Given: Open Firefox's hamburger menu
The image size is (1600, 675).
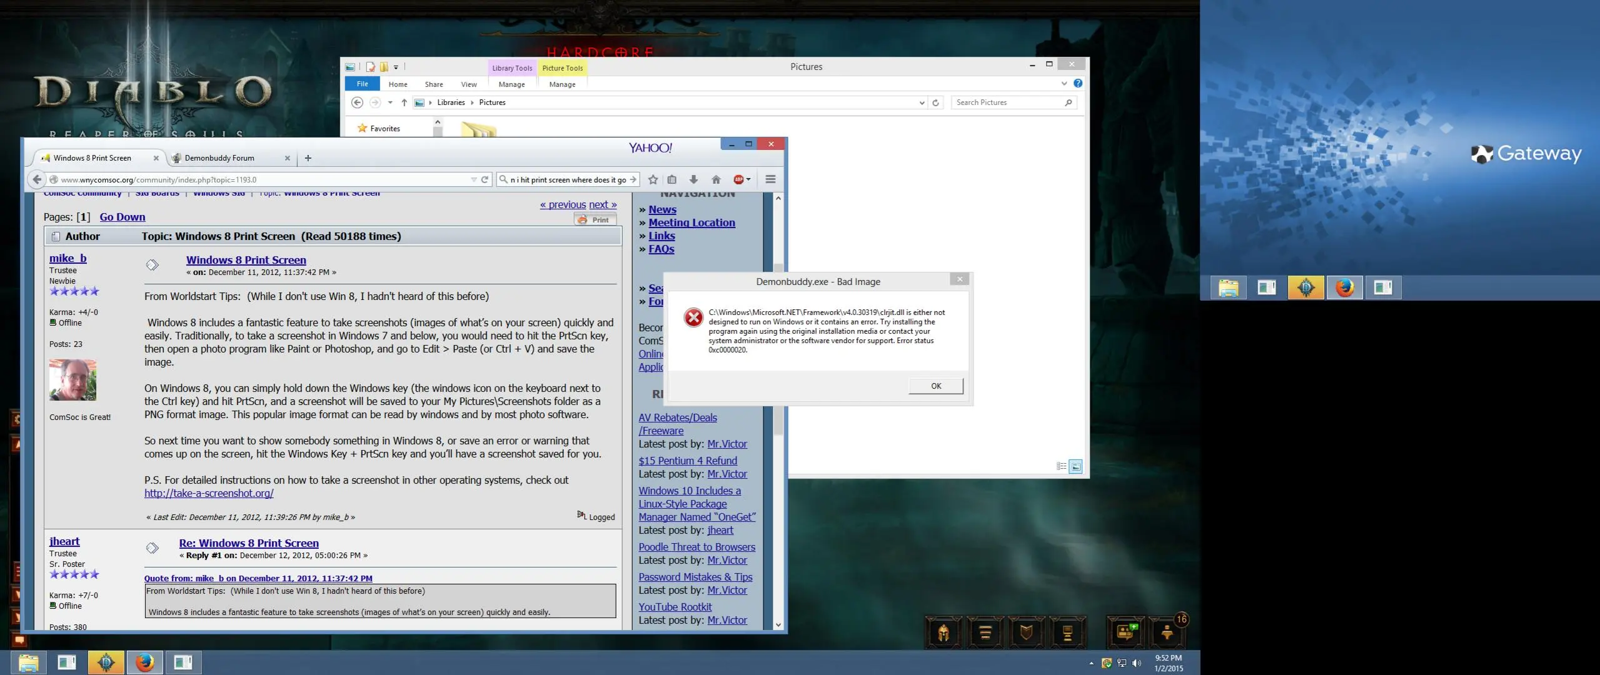Looking at the screenshot, I should pyautogui.click(x=770, y=179).
